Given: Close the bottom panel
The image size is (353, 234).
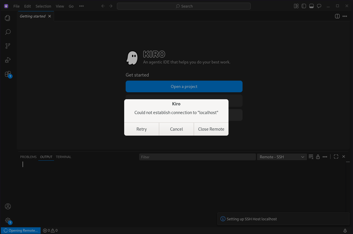Looking at the screenshot, I should click(344, 157).
